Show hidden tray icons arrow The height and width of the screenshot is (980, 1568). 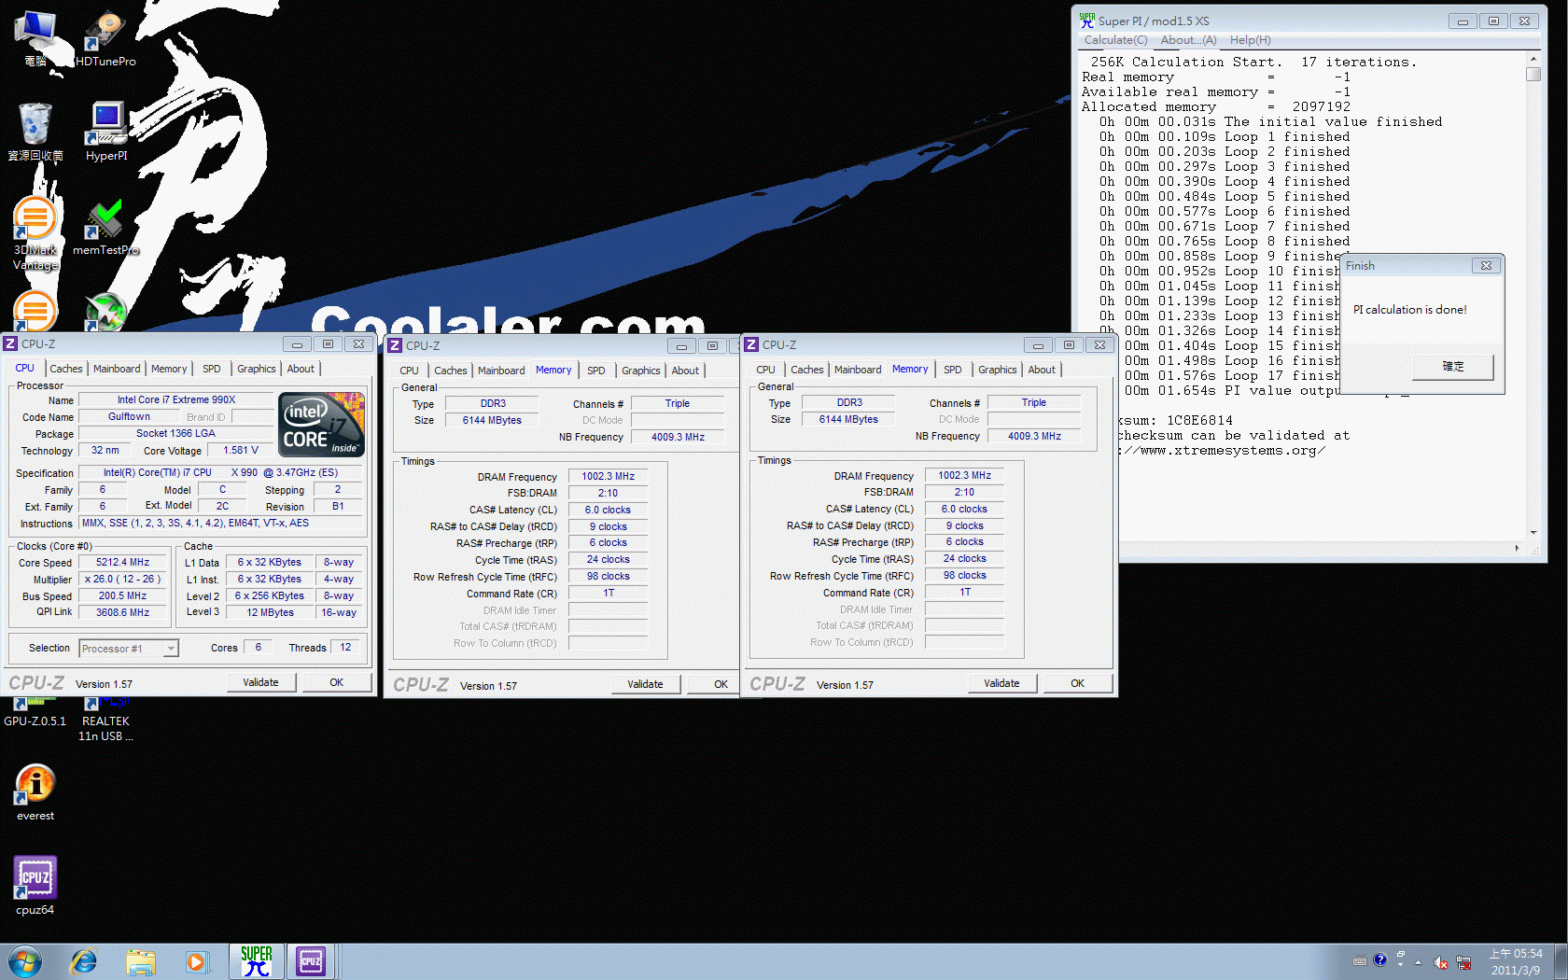pyautogui.click(x=1418, y=962)
